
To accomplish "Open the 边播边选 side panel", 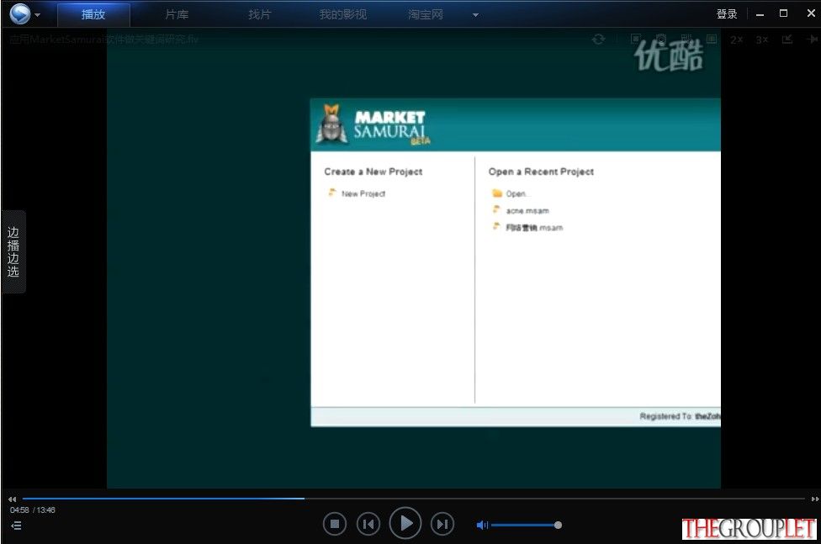I will pos(13,252).
